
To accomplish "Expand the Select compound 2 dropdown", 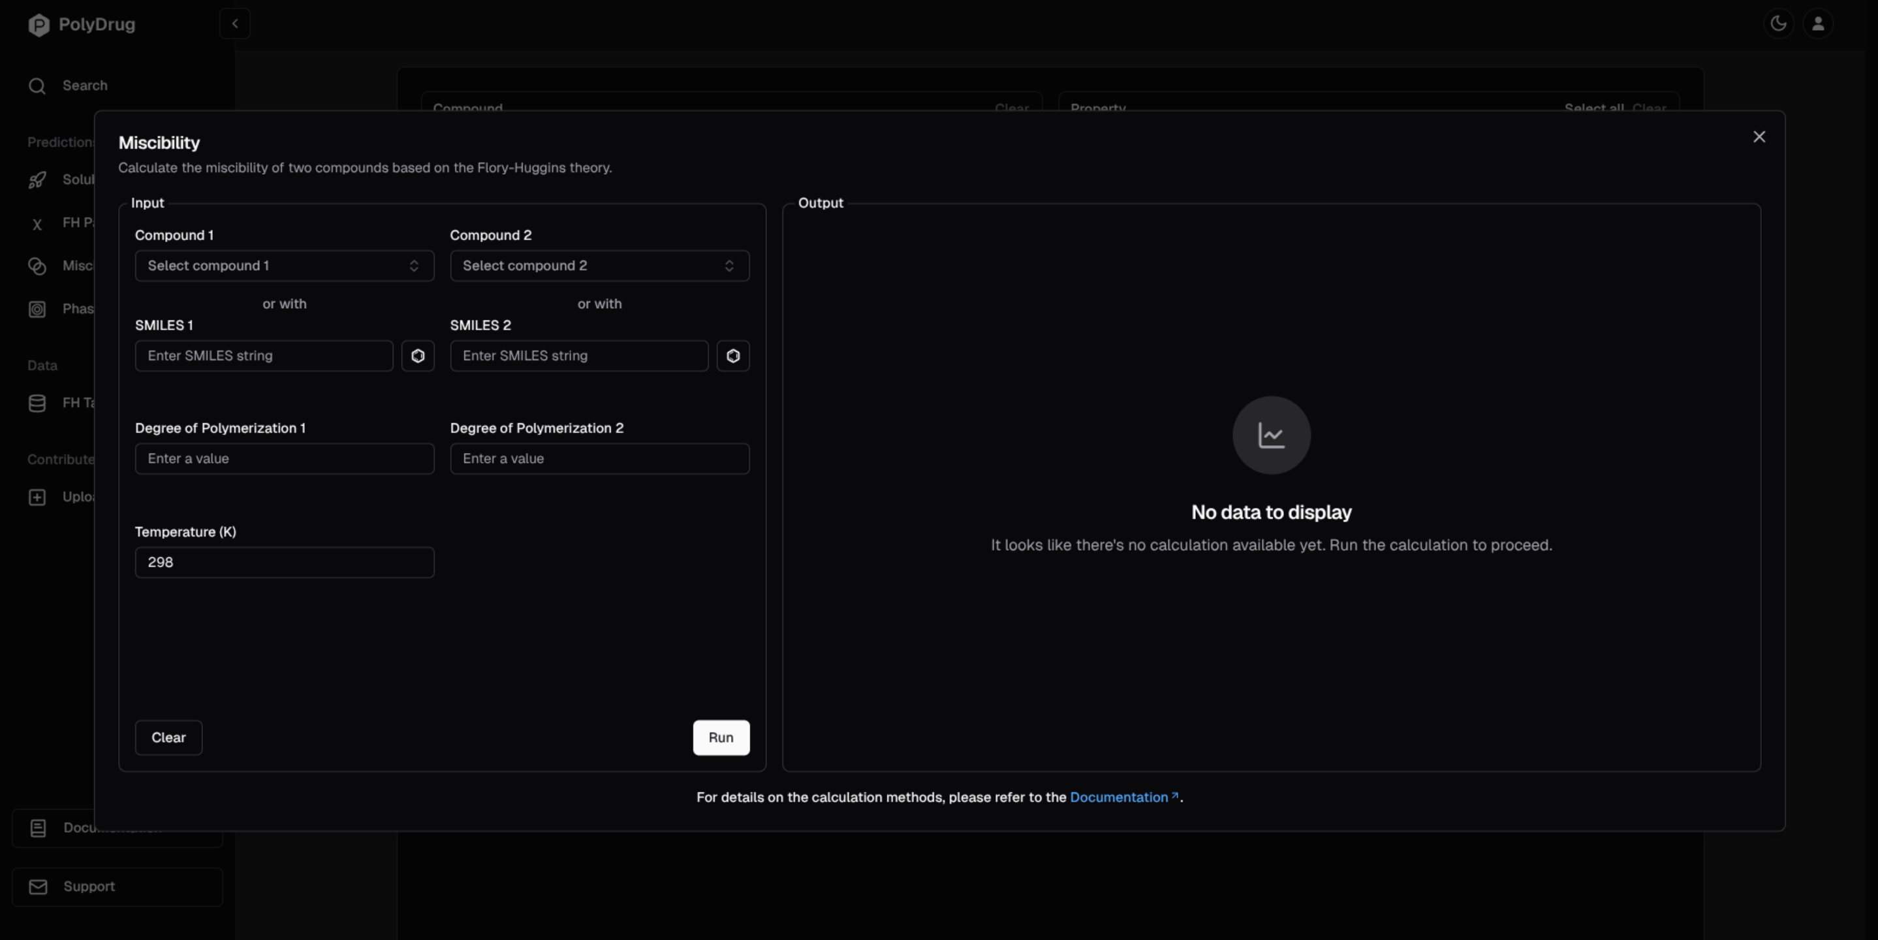I will click(599, 266).
